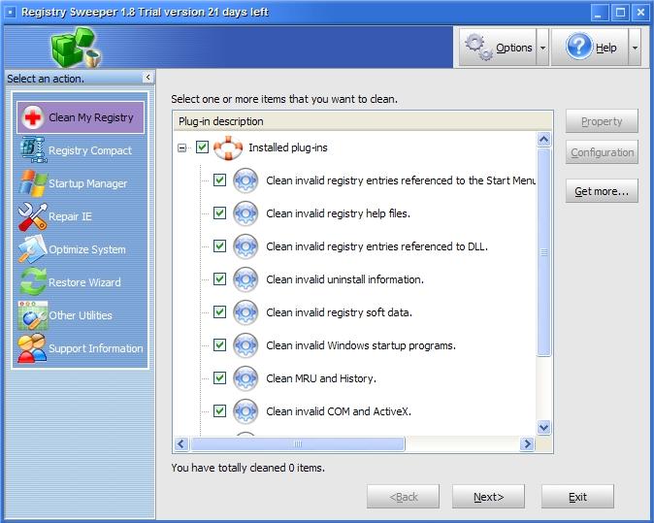654x523 pixels.
Task: Click the Help question mark icon
Action: (578, 47)
